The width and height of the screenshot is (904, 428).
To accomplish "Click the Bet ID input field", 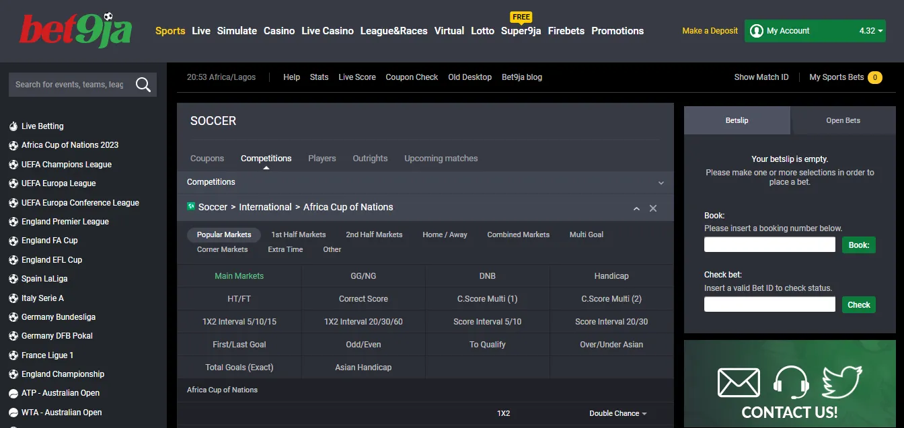I will point(769,304).
